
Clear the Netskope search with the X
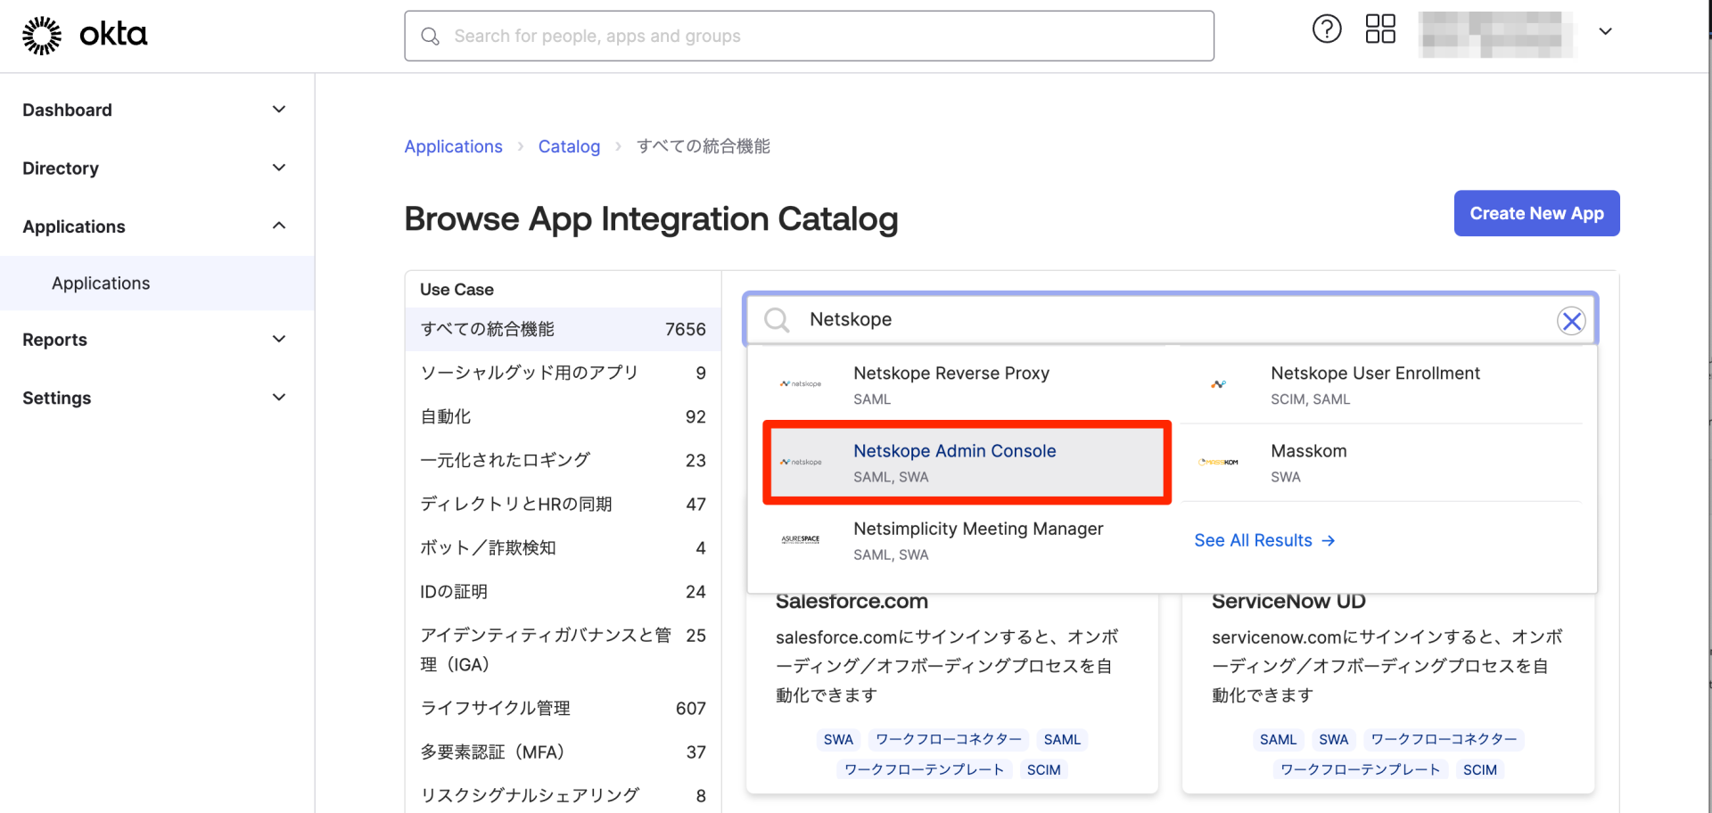(x=1571, y=320)
